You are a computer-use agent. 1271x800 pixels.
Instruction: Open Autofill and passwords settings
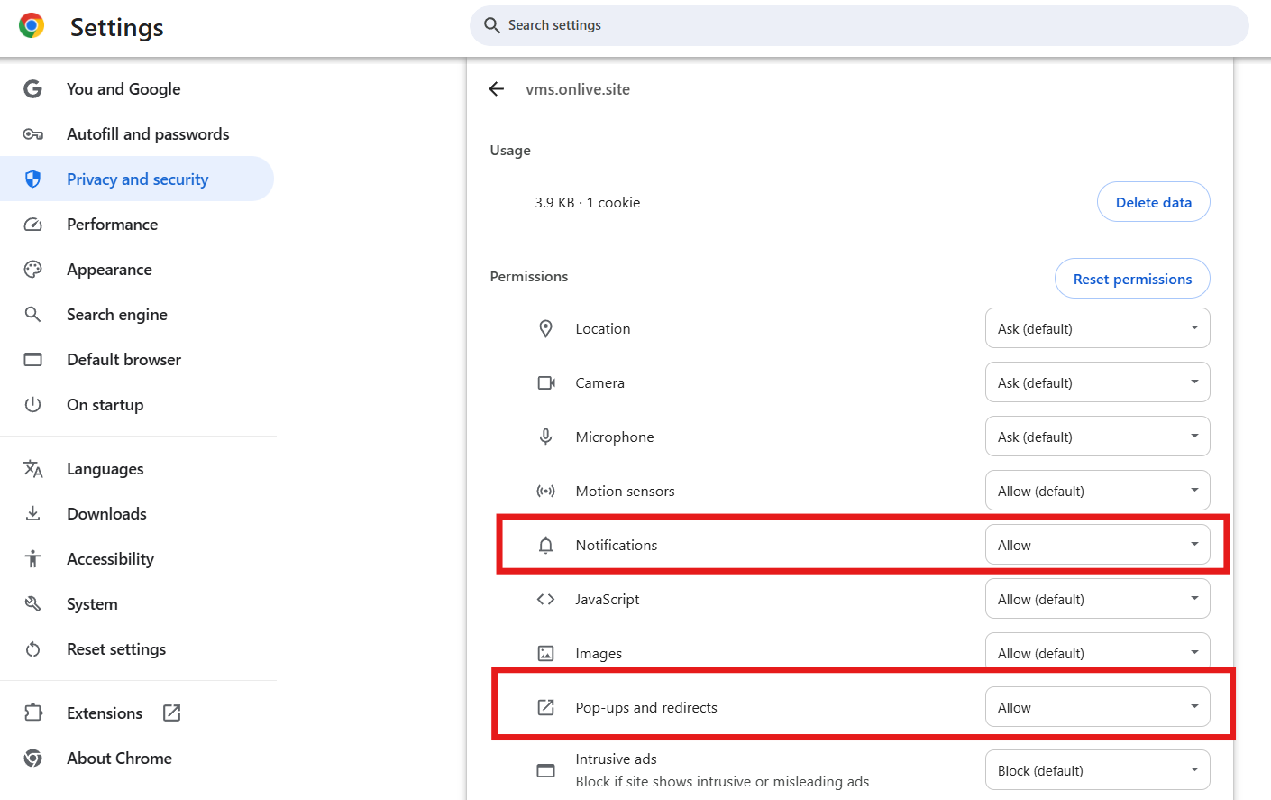click(x=148, y=134)
